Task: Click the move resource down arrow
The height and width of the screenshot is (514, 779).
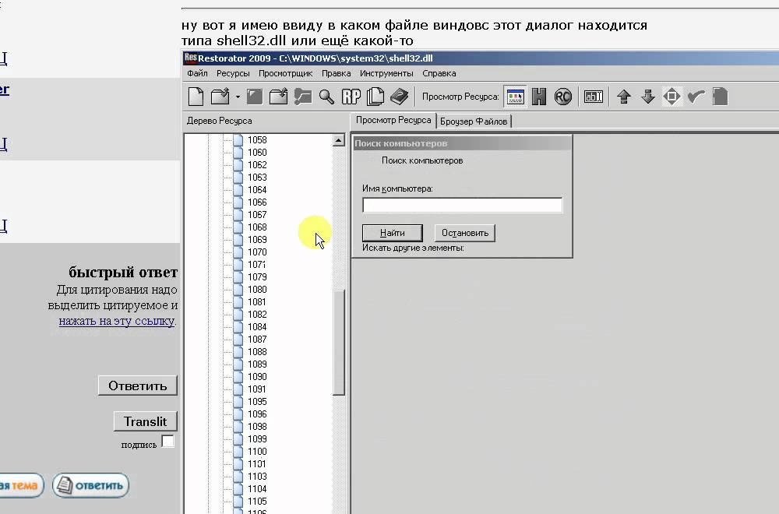Action: click(648, 97)
